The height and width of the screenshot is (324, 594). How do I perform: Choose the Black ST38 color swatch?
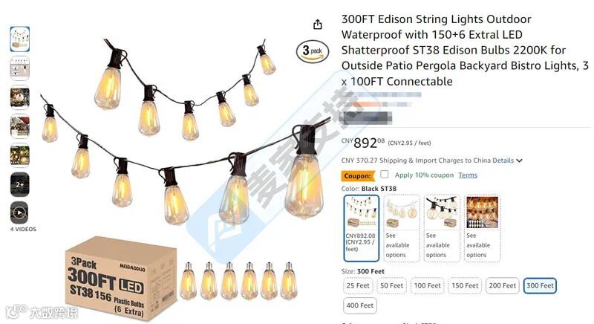tap(362, 228)
